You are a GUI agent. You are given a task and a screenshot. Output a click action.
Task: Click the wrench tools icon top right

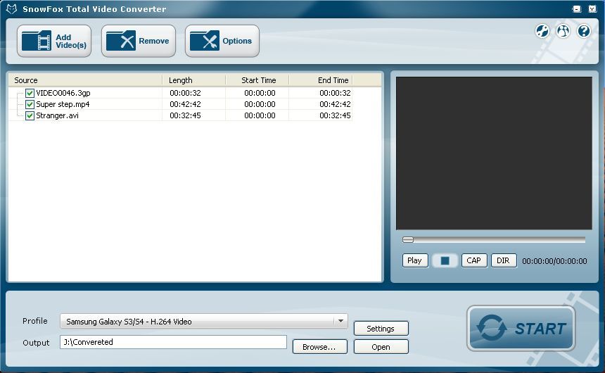pyautogui.click(x=542, y=31)
